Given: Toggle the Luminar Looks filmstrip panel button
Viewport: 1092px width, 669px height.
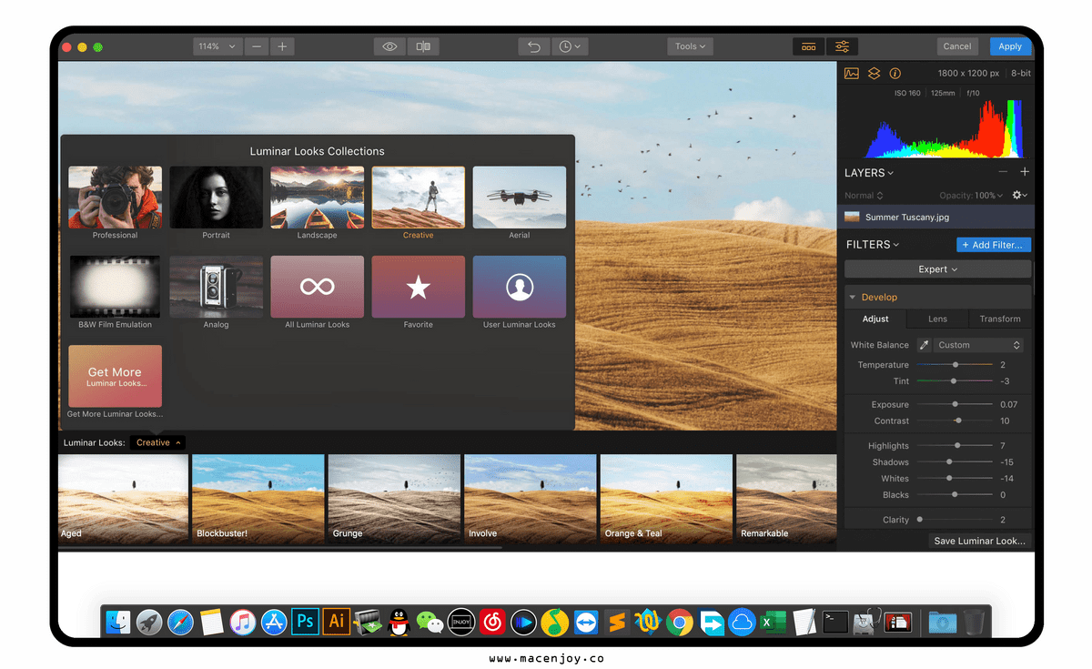Looking at the screenshot, I should (x=808, y=46).
